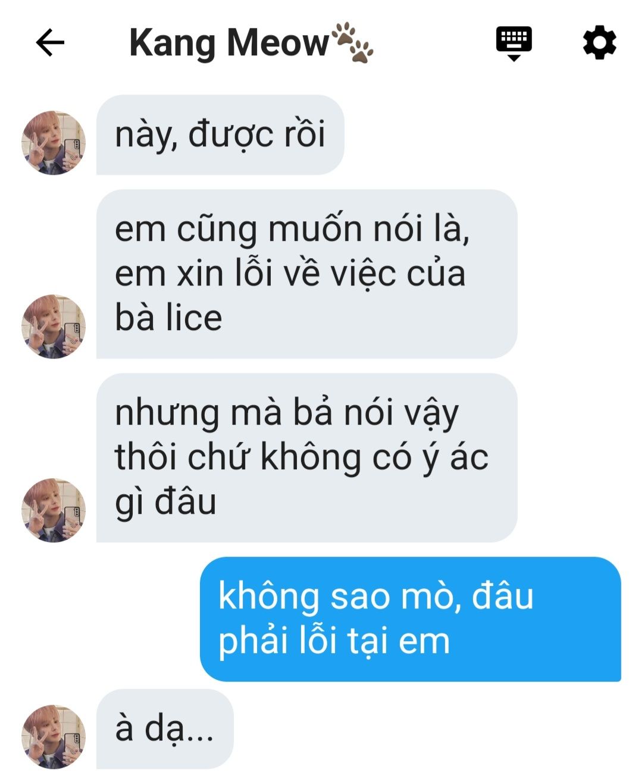
Task: Tap the word 'Meow' in header
Action: point(278,43)
